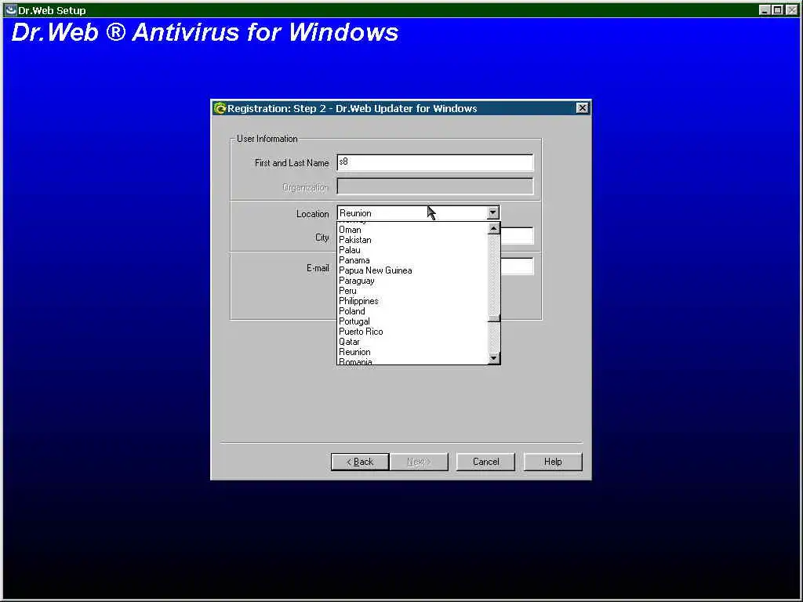
Task: Click the green Dr.Web Updater dialog icon
Action: [x=220, y=108]
